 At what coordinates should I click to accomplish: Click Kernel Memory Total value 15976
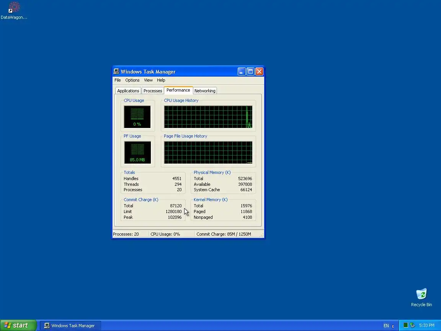tap(246, 206)
